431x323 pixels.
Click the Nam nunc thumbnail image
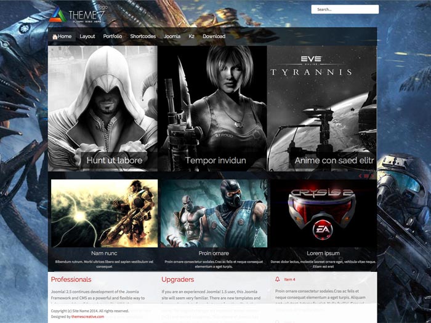tap(104, 213)
